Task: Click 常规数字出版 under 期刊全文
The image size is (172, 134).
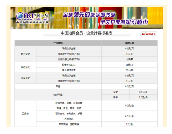Action: (69, 48)
